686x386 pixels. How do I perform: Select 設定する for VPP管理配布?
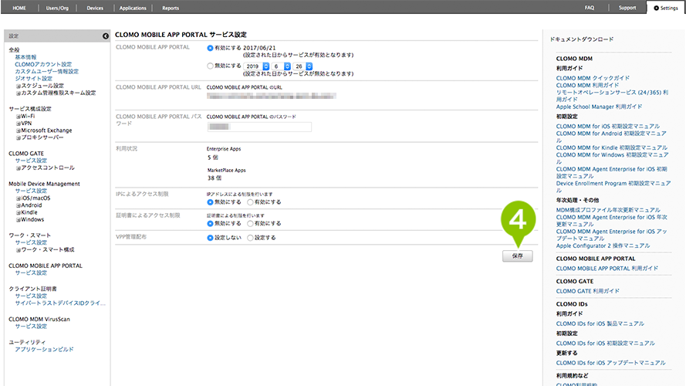[x=250, y=238]
